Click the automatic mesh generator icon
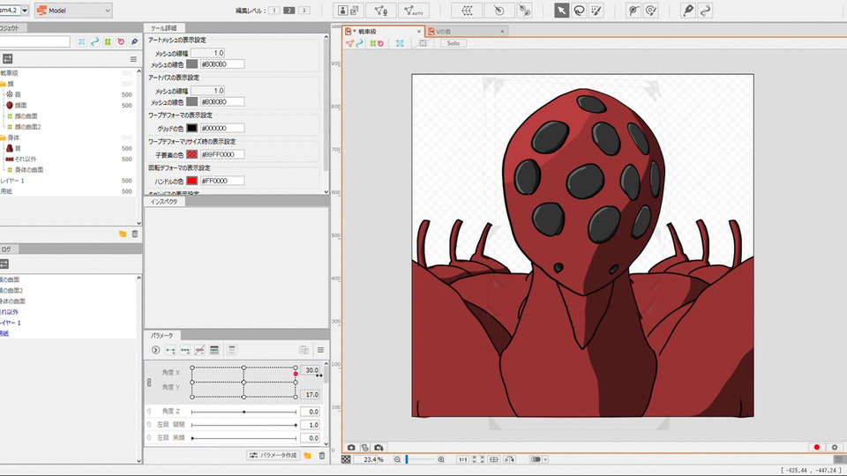The width and height of the screenshot is (847, 476). [x=414, y=11]
